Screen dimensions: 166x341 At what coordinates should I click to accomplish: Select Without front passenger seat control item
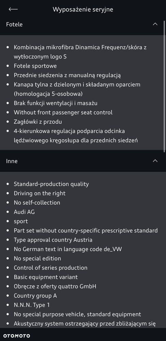point(63,112)
